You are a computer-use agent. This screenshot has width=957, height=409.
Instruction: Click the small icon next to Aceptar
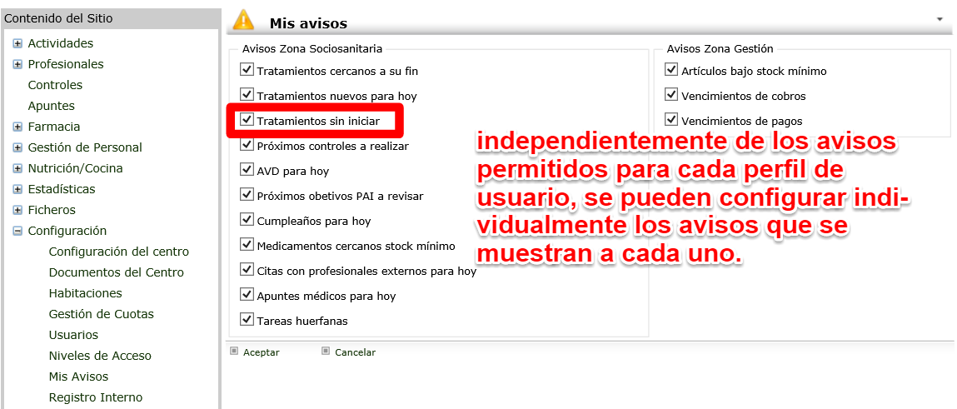coord(233,352)
